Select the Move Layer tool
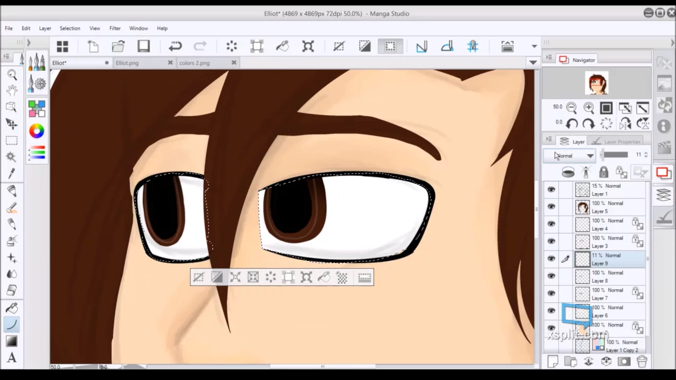This screenshot has height=380, width=676. click(12, 123)
